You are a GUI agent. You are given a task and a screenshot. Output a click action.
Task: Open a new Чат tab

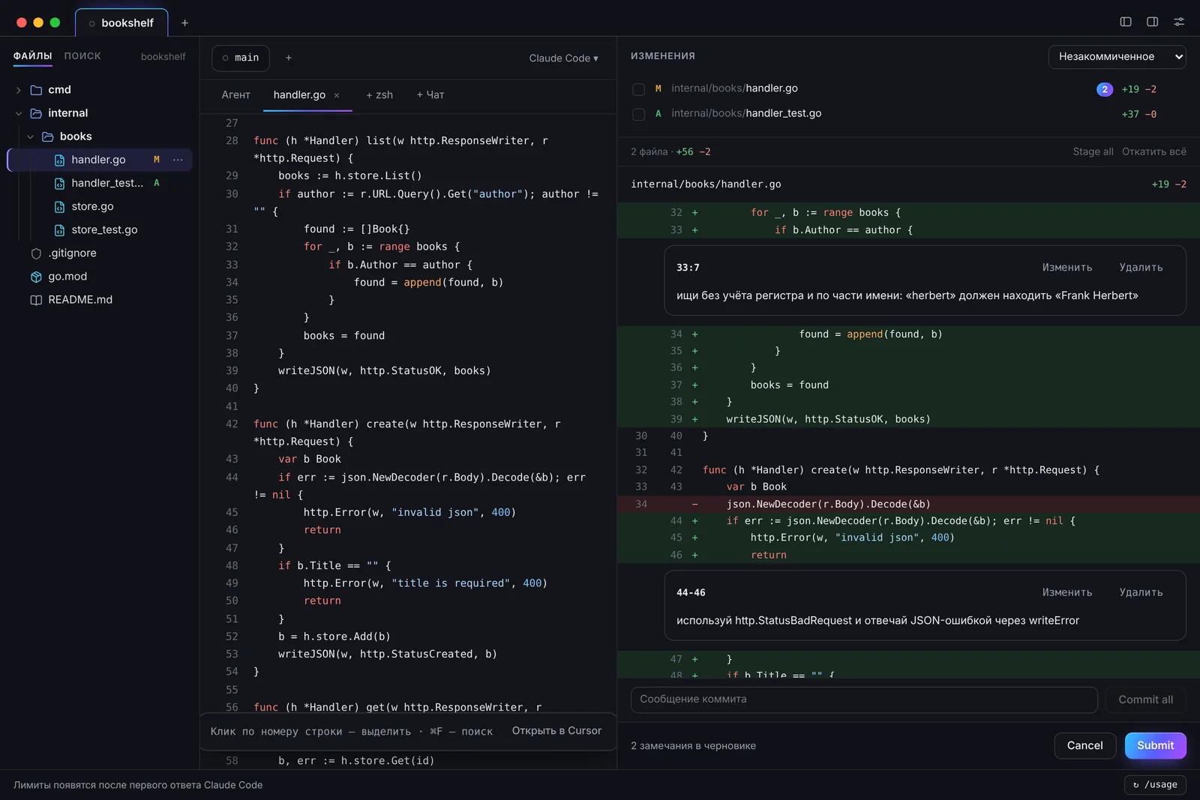pos(430,94)
